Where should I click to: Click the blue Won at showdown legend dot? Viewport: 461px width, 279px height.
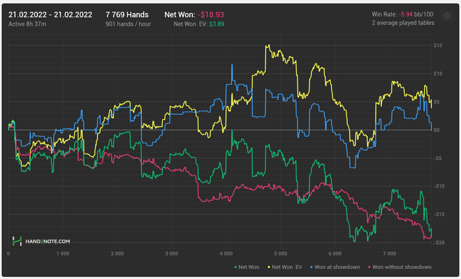[x=312, y=267]
